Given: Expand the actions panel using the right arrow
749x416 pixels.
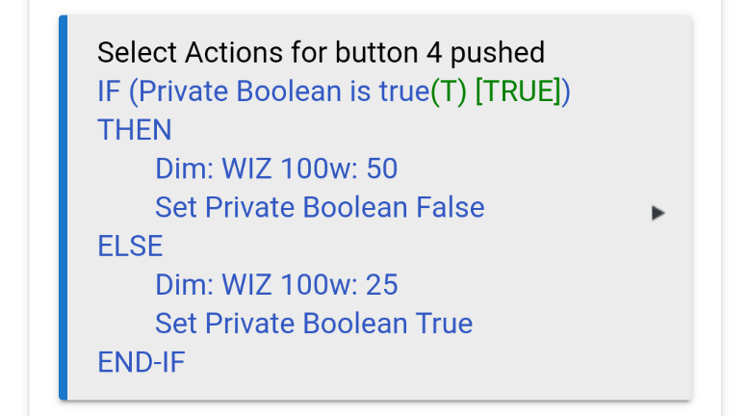Looking at the screenshot, I should [658, 213].
